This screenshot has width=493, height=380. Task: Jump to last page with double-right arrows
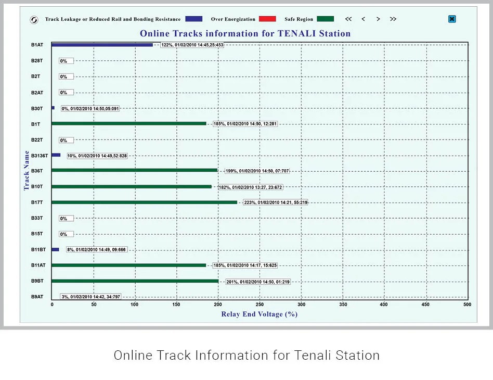393,19
